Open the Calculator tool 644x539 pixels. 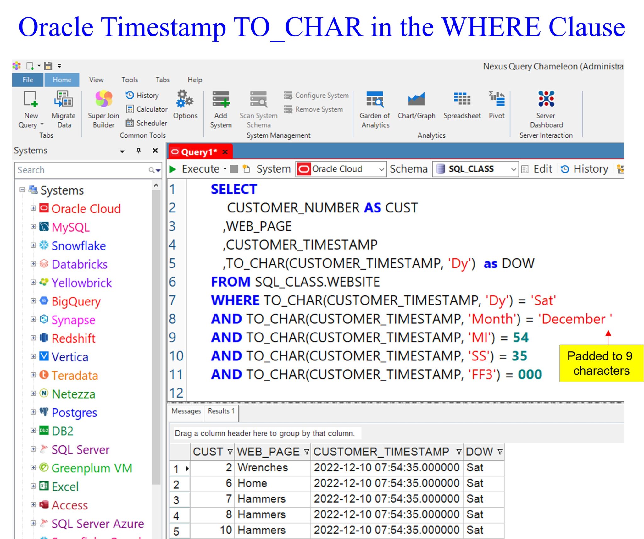147,109
